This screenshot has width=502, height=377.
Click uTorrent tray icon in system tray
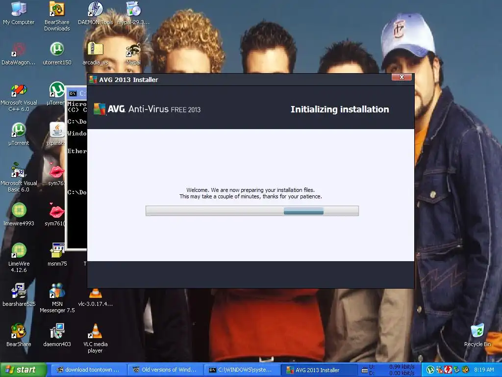point(430,370)
